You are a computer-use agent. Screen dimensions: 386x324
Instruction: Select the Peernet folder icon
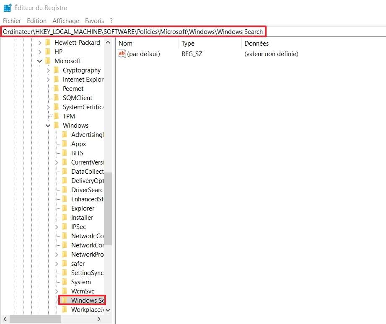coord(57,88)
